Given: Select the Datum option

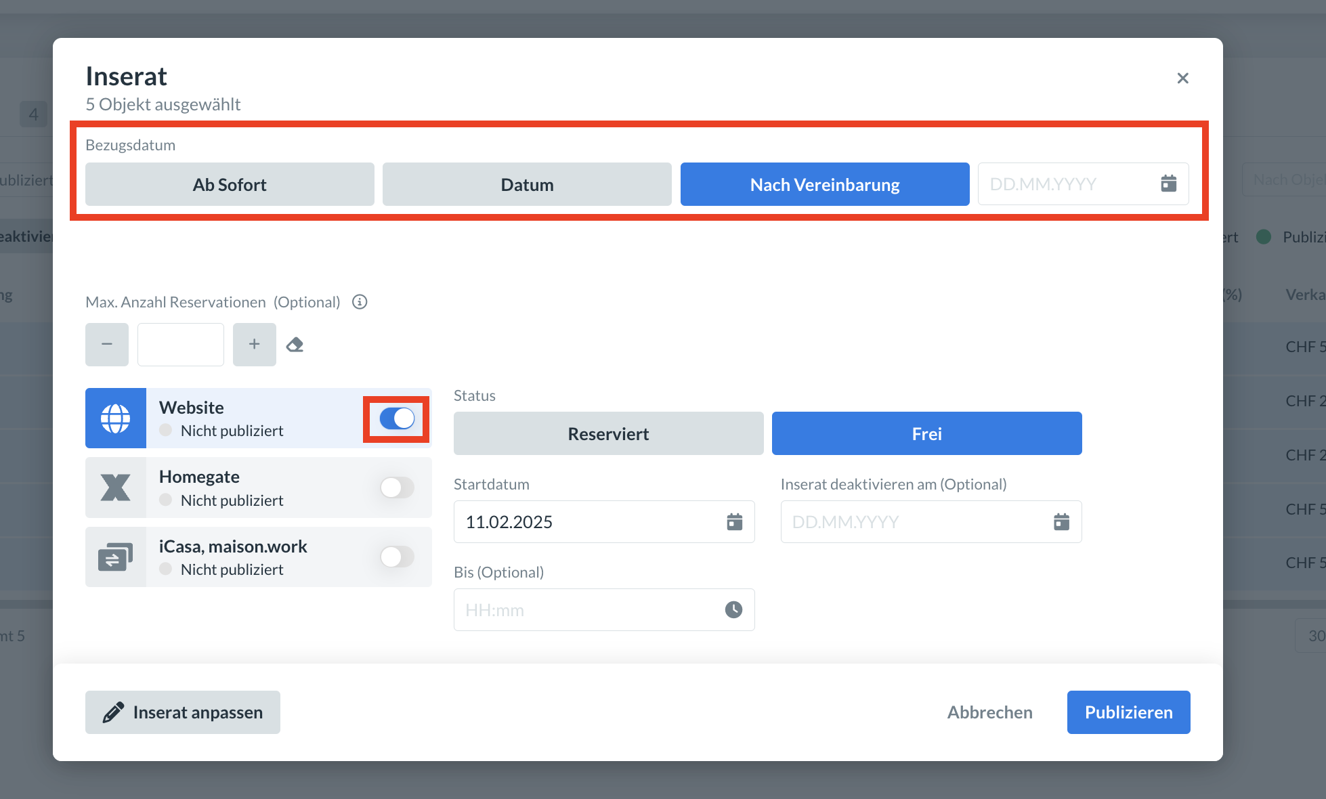Looking at the screenshot, I should coord(527,184).
